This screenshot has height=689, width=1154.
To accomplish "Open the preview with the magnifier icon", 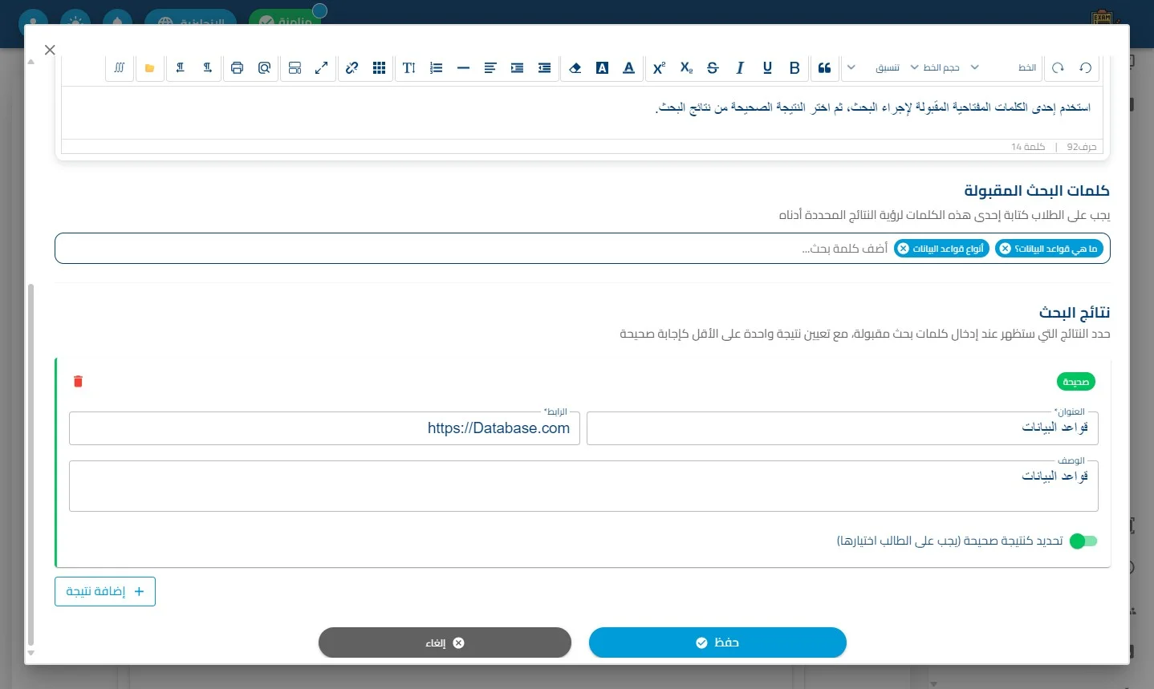I will [264, 68].
